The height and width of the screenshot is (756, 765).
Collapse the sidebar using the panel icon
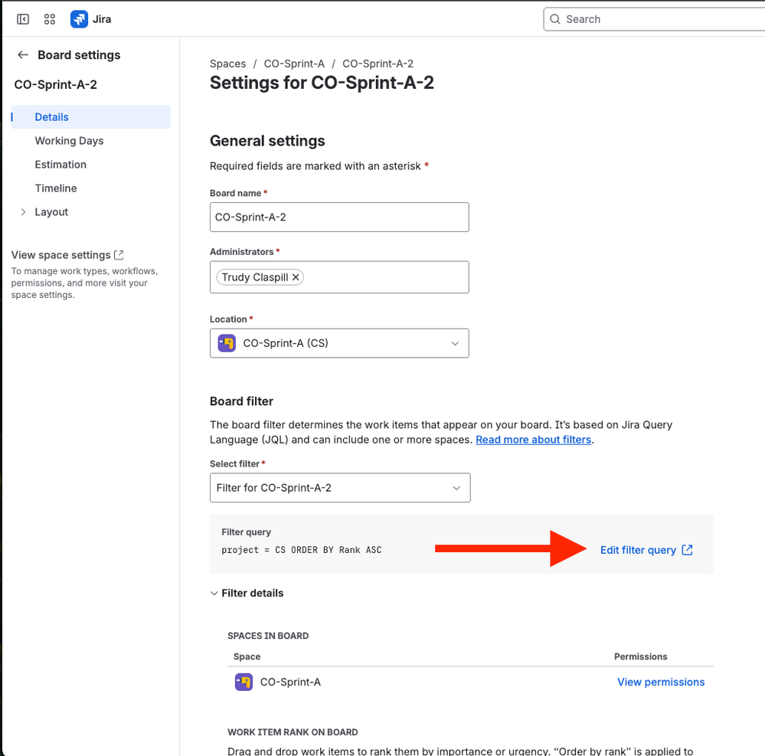22,18
